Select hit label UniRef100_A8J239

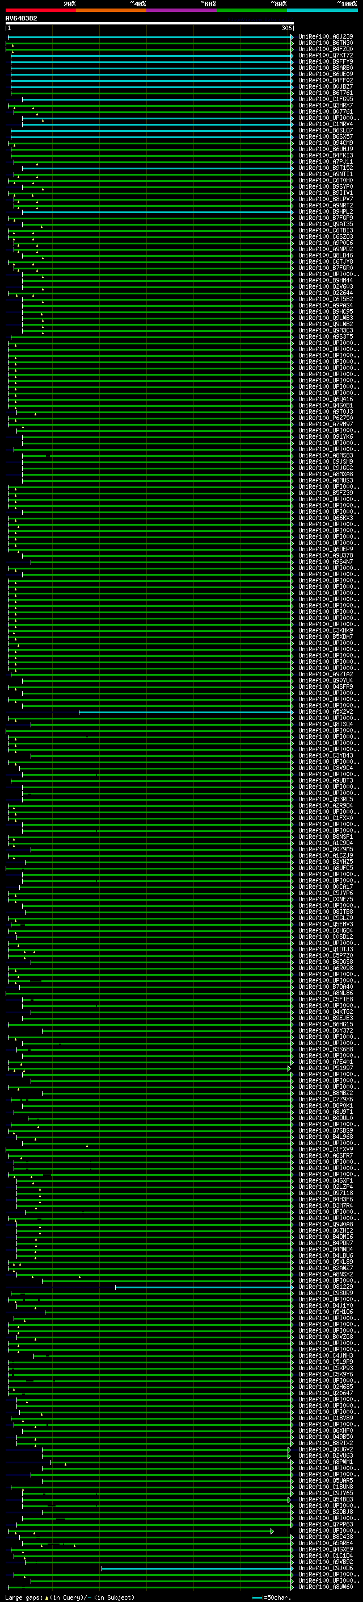326,37
